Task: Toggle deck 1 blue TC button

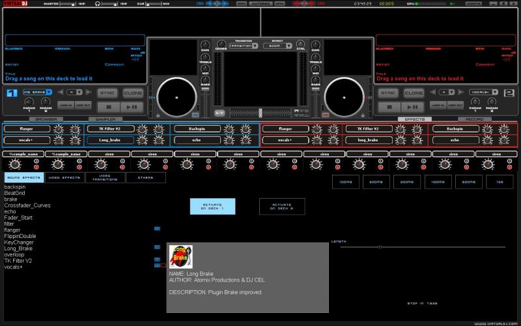Action: point(195,115)
